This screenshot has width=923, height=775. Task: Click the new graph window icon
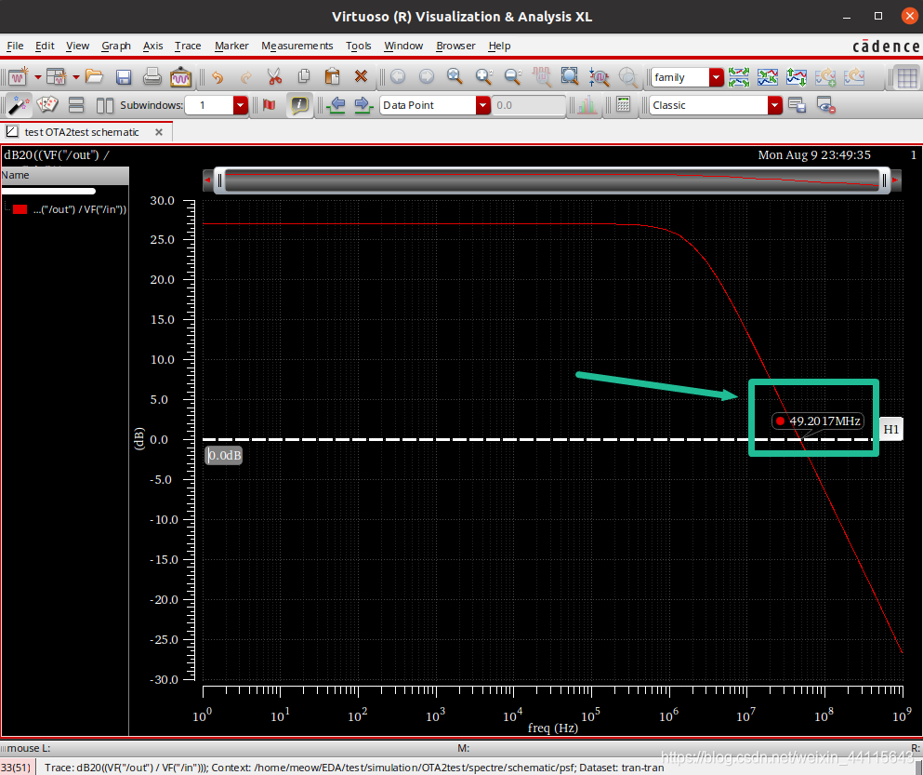click(x=18, y=76)
